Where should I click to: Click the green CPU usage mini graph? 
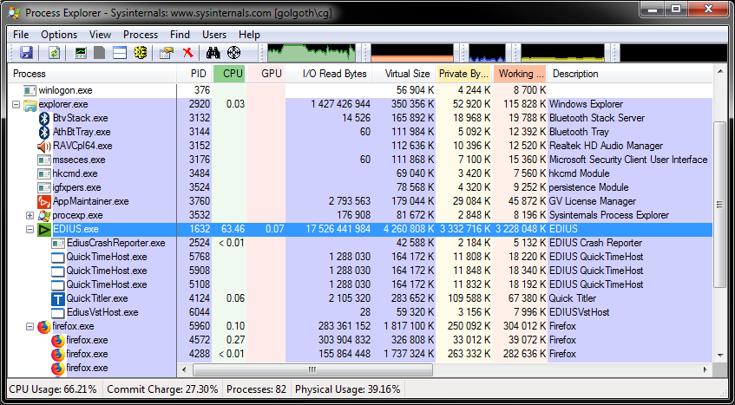coord(312,52)
